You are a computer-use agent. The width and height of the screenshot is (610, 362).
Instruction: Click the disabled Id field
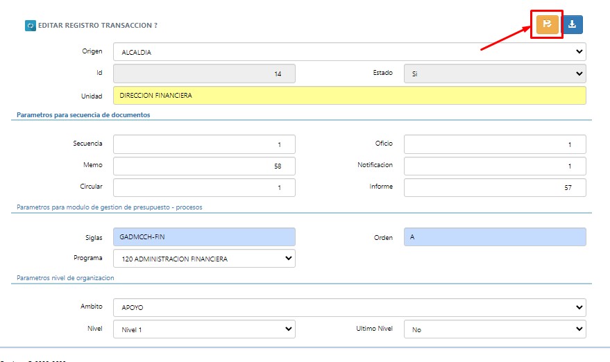pos(203,74)
